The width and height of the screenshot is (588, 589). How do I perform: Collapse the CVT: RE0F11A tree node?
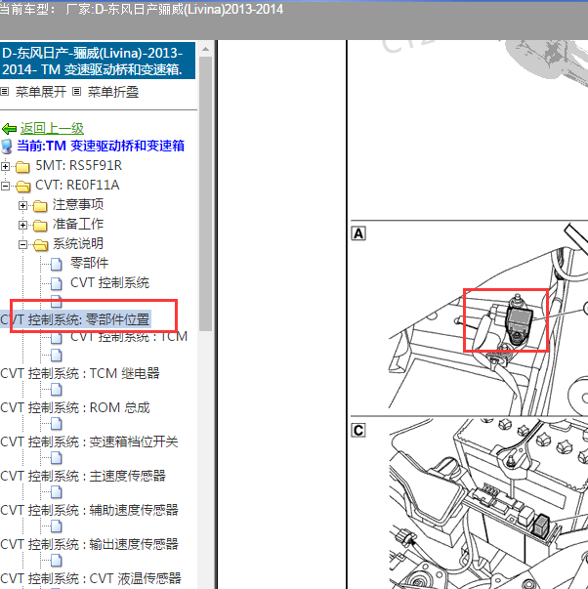[x=6, y=186]
